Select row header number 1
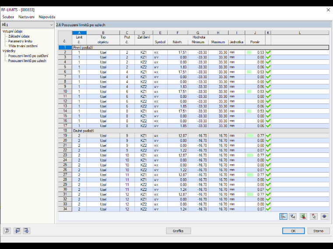The width and height of the screenshot is (333, 249). point(65,48)
